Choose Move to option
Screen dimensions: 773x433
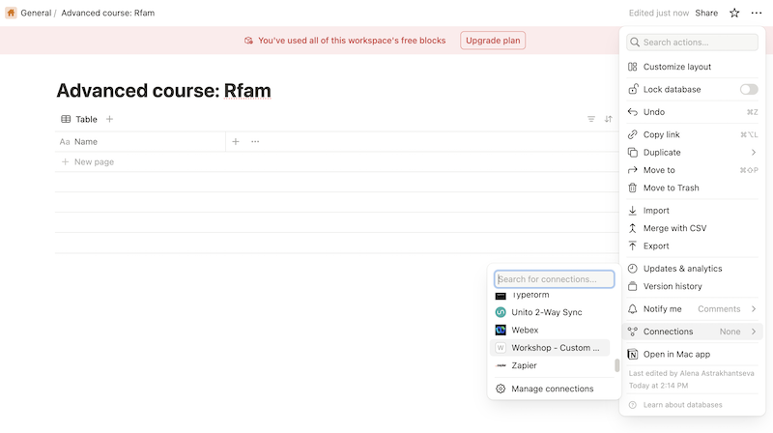click(x=692, y=170)
